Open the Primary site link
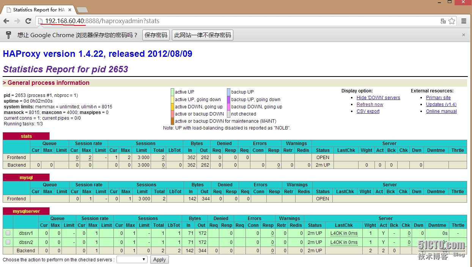The image size is (472, 267). 438,98
